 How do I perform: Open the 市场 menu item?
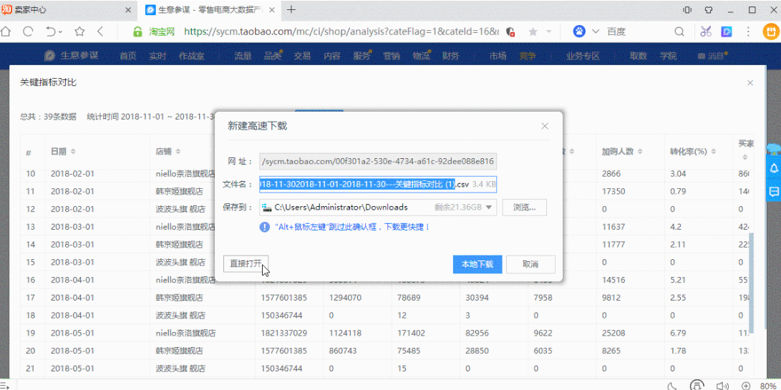(x=498, y=56)
